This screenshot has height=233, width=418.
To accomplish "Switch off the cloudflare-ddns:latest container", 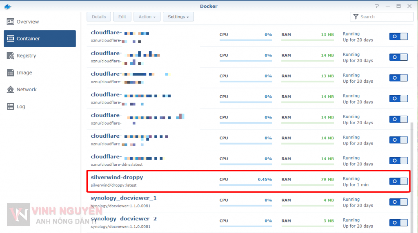I will coord(398,160).
